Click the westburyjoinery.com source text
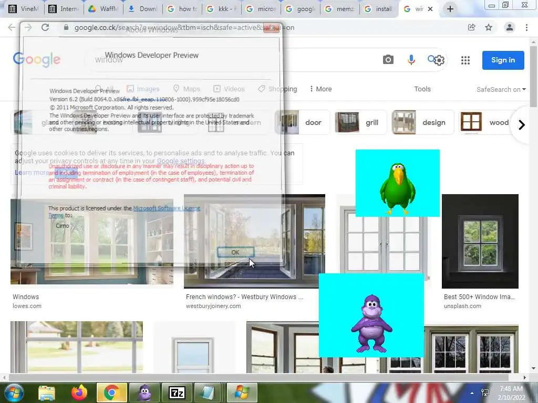The width and height of the screenshot is (538, 403). 213,306
